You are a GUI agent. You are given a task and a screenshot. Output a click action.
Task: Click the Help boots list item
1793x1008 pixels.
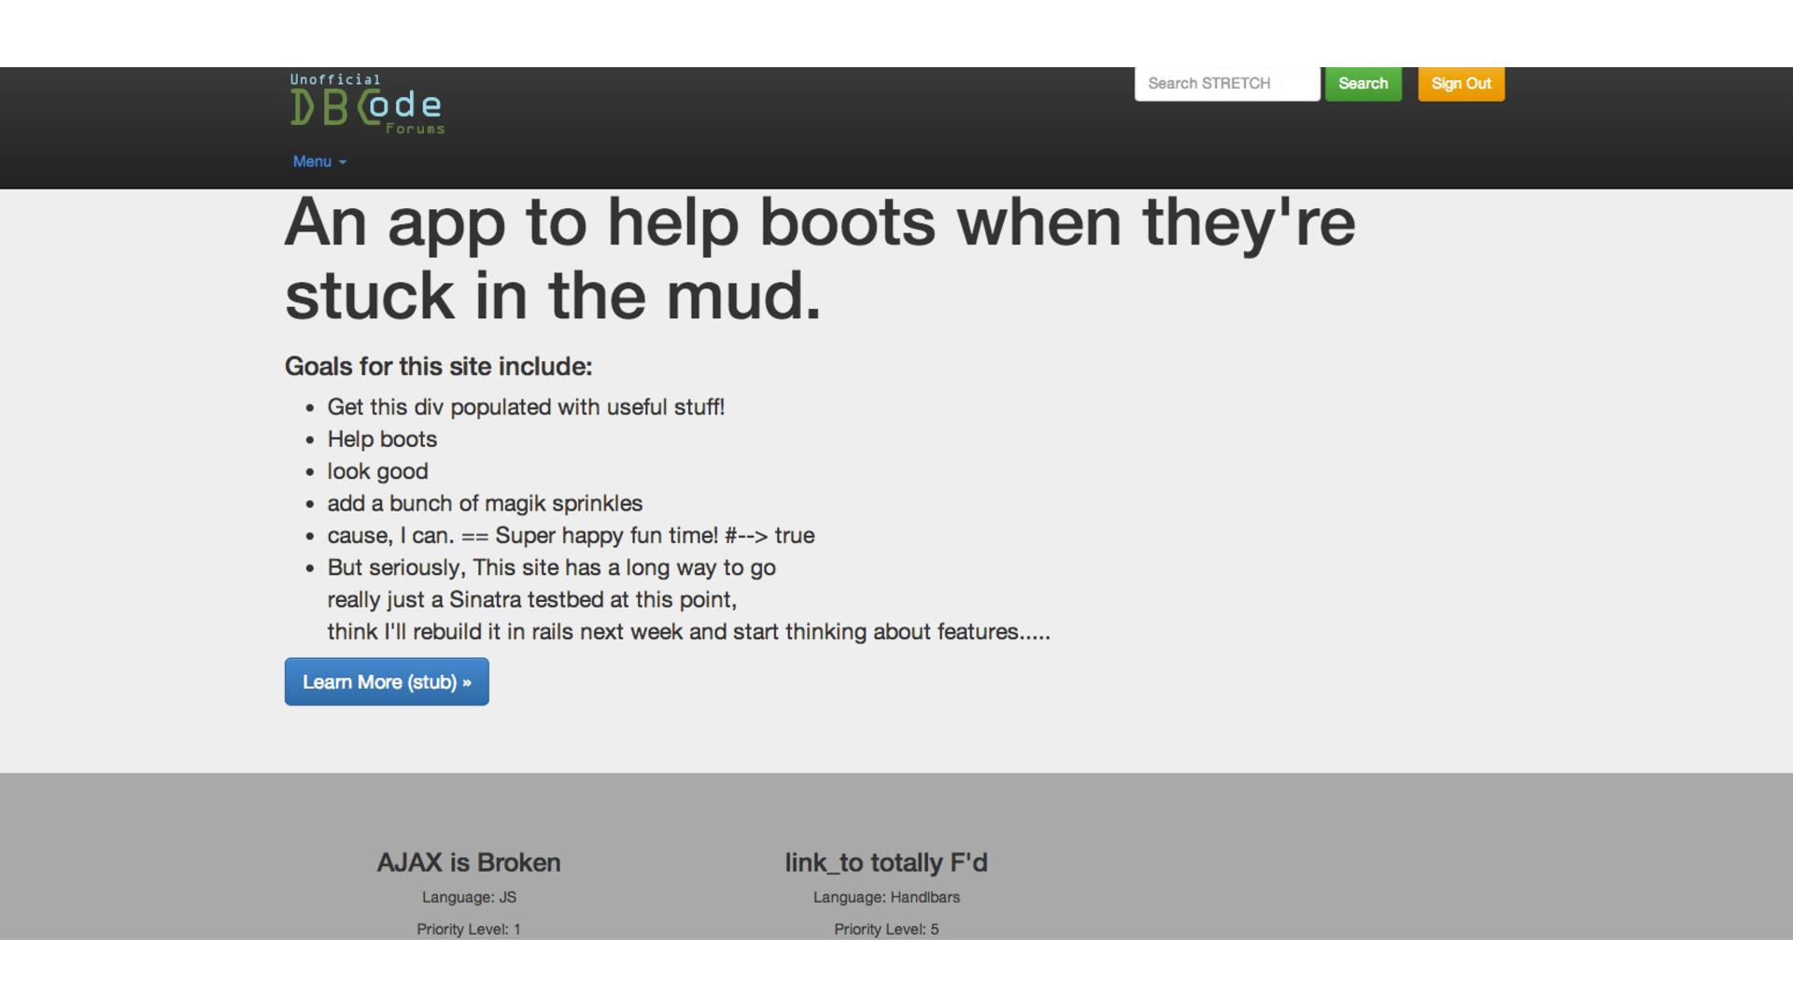[382, 440]
